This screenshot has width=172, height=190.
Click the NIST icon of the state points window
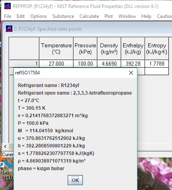click(x=9, y=29)
